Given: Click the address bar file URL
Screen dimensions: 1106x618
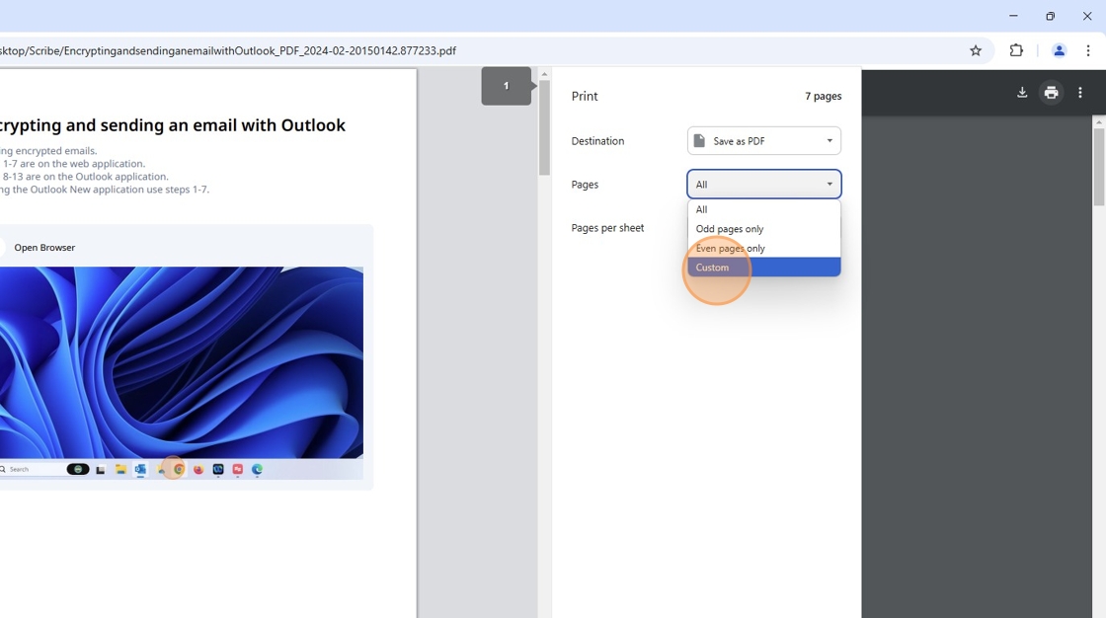Looking at the screenshot, I should click(228, 50).
